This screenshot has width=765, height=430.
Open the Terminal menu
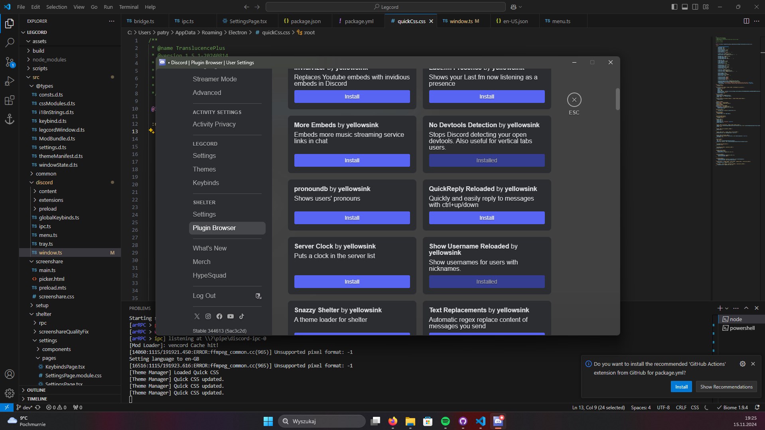[128, 7]
